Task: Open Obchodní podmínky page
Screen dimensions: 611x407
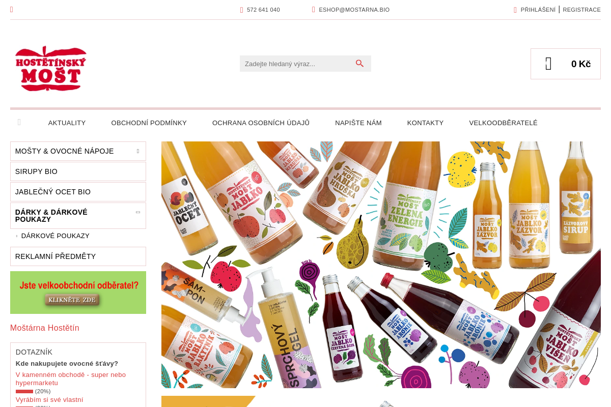Action: click(149, 123)
